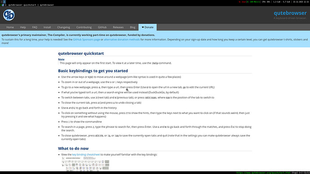Follow the GitHub Sponsors page link
This screenshot has height=174, width=310.
click(86, 39)
